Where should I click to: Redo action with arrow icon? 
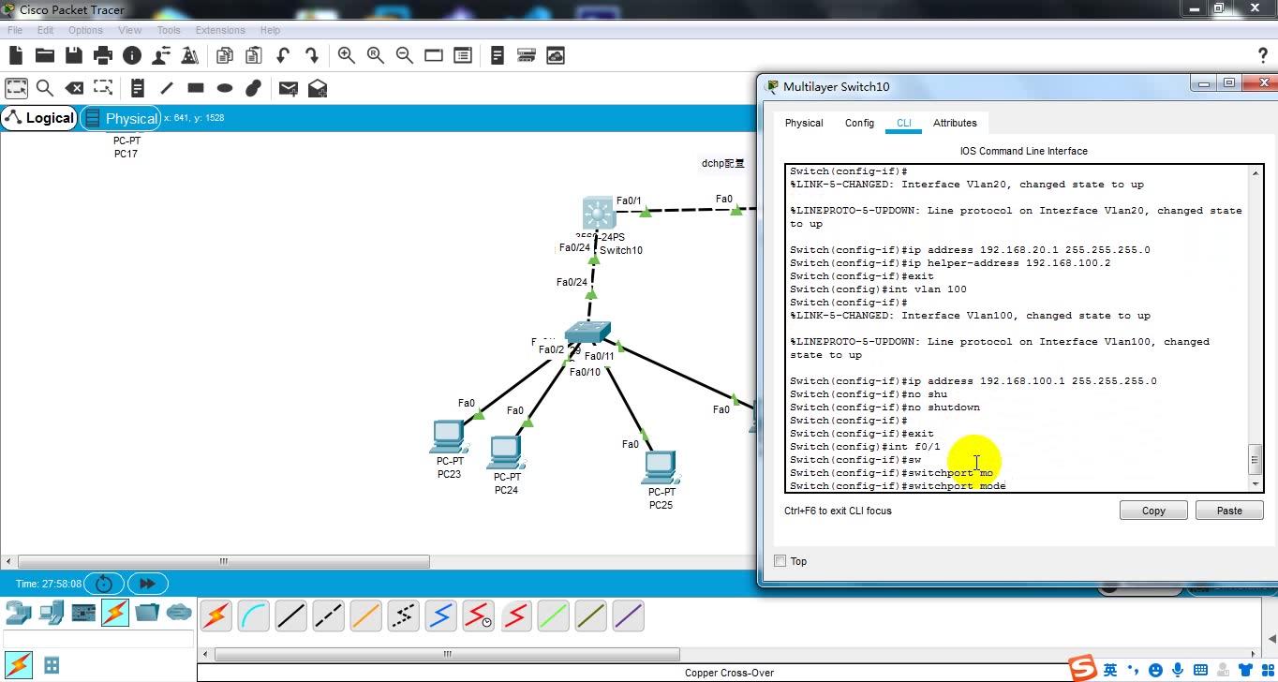[x=312, y=55]
